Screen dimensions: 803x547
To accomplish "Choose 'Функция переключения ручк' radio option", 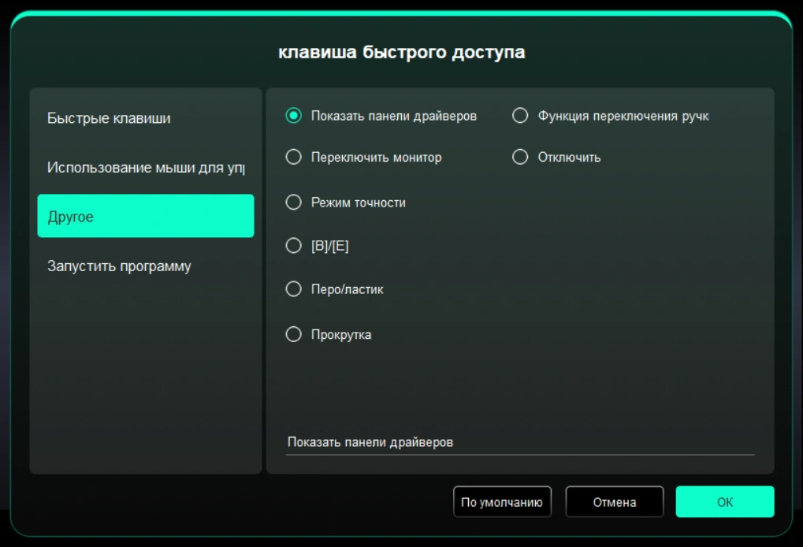I will point(520,116).
